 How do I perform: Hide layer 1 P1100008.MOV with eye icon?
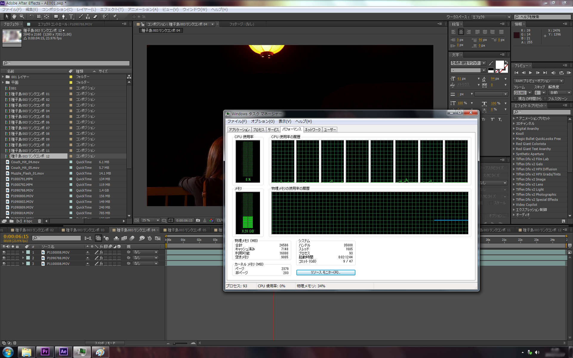4,252
